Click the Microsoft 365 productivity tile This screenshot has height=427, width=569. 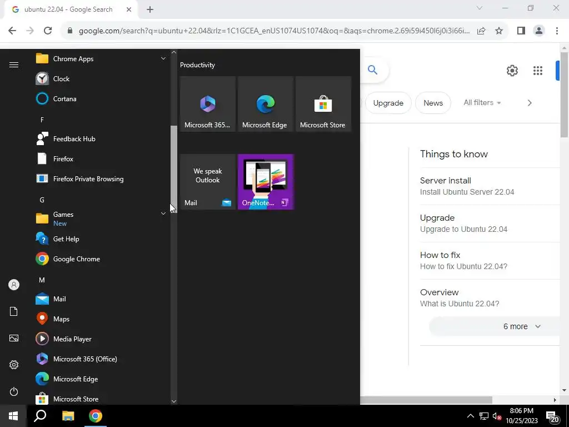[208, 104]
